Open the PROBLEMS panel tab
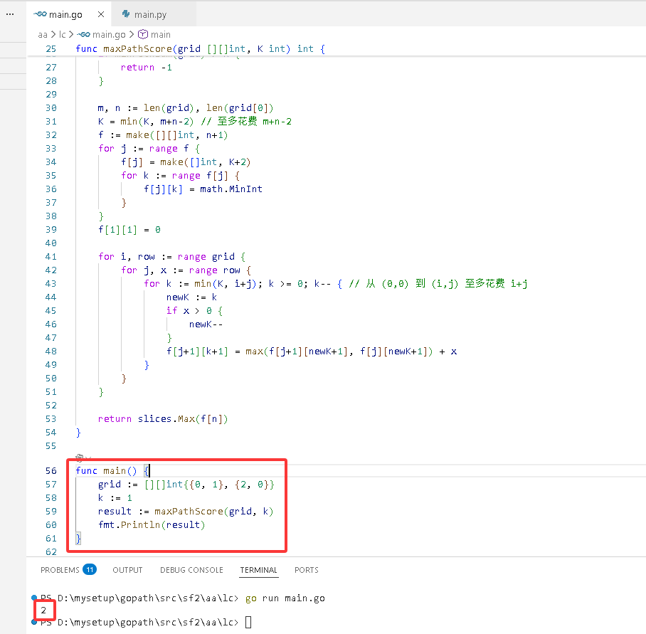 tap(60, 570)
